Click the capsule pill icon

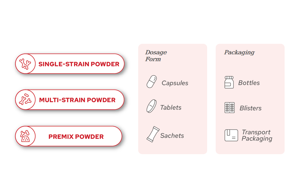click(x=152, y=82)
